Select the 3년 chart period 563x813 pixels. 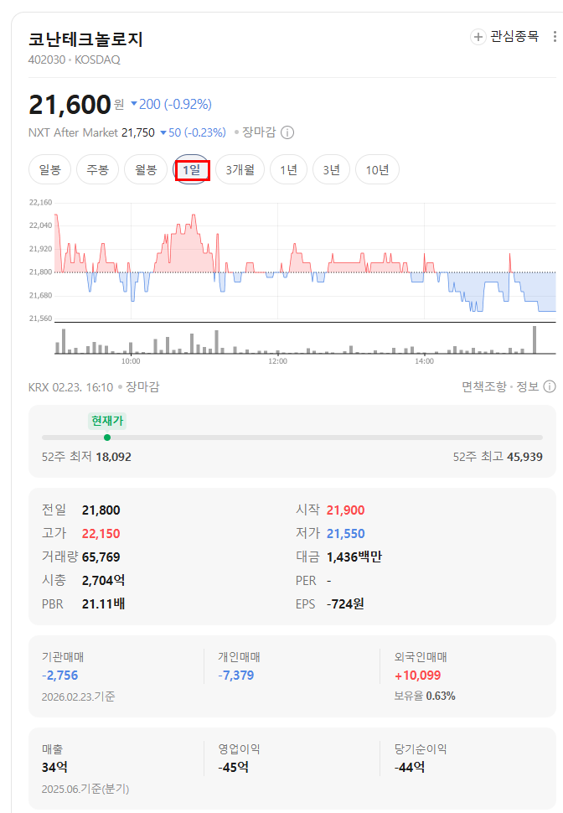click(x=331, y=169)
